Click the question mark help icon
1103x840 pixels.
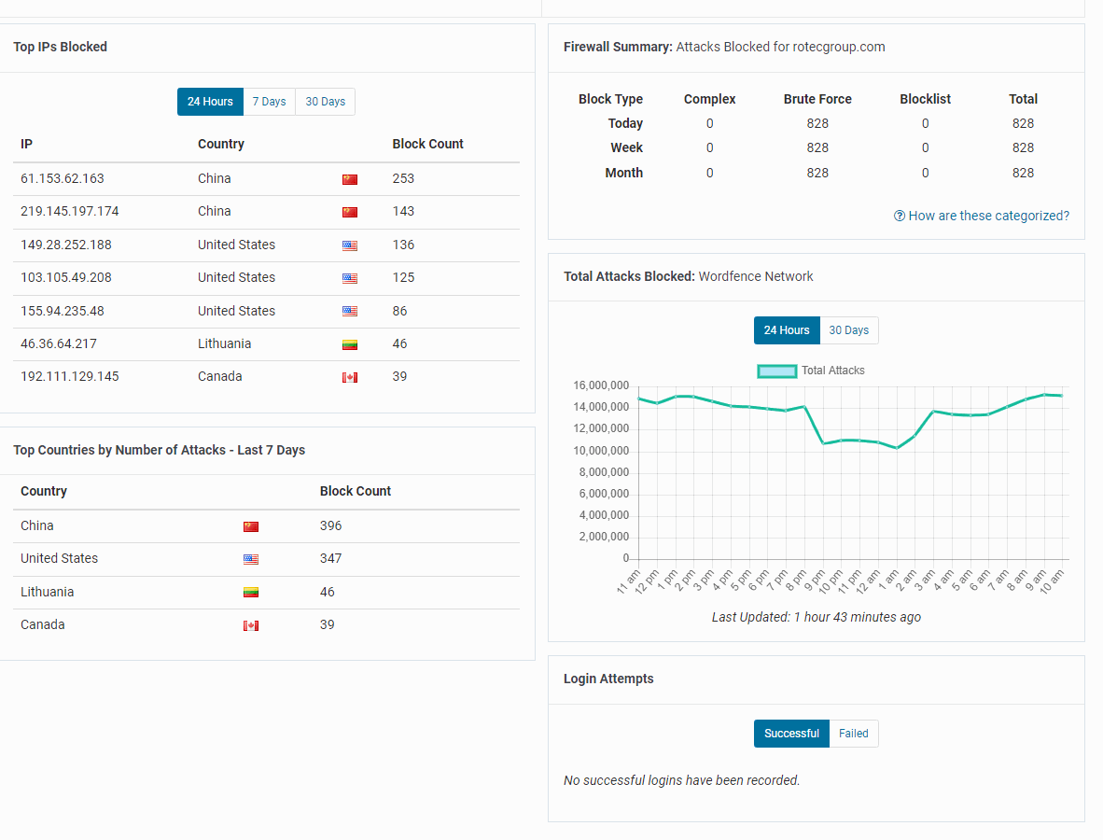click(899, 216)
